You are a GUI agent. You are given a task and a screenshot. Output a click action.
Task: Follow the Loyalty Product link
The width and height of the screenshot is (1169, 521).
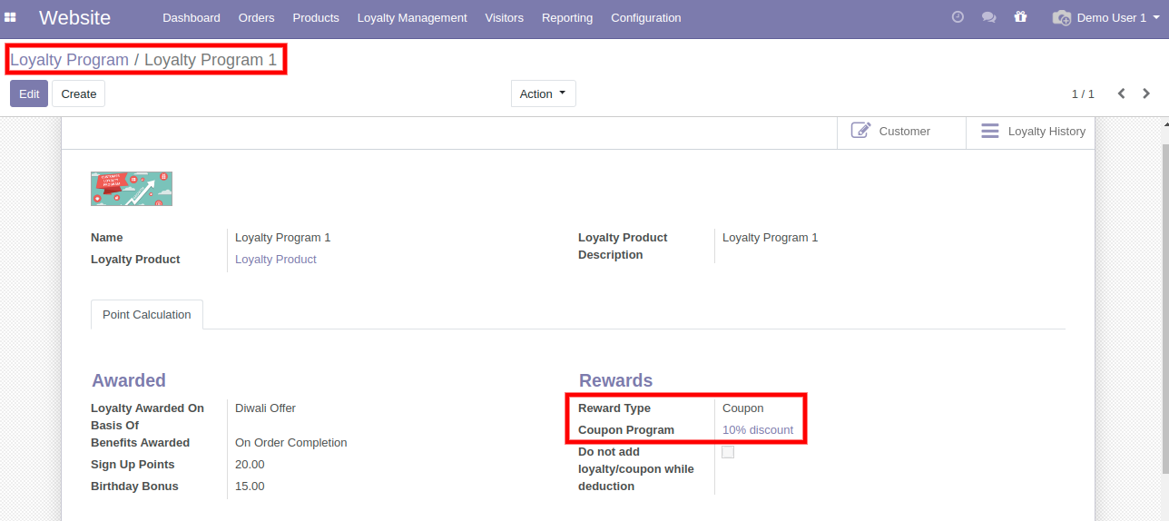pos(276,260)
